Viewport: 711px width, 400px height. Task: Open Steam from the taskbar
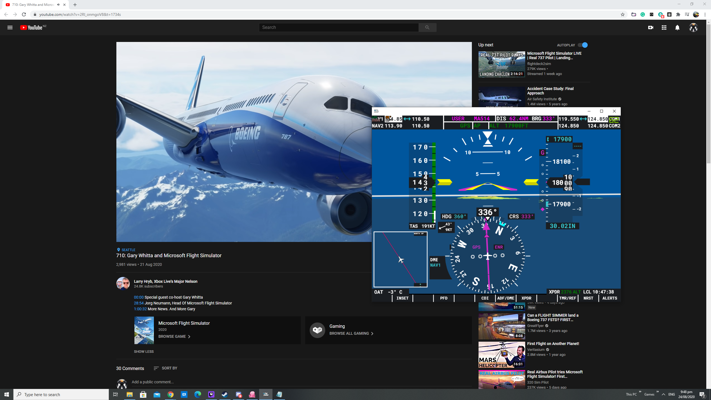point(225,394)
